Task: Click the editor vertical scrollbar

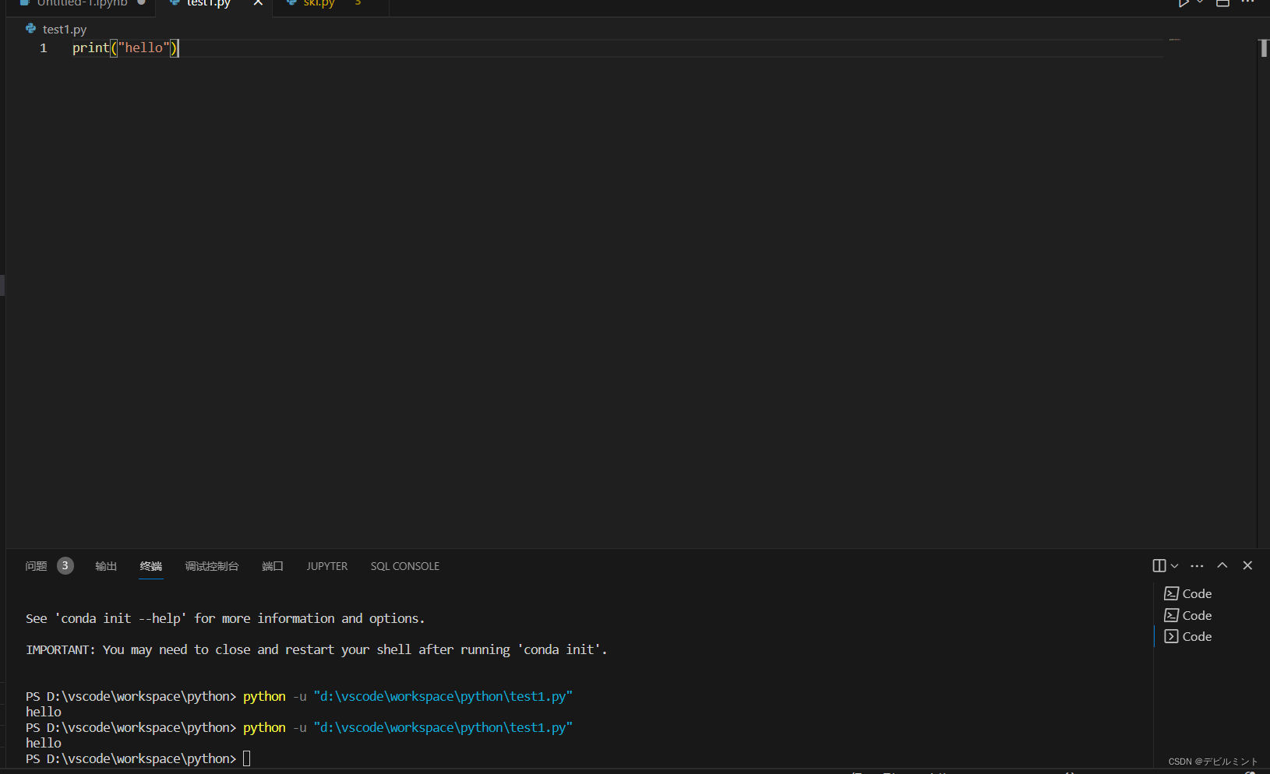Action: click(x=1263, y=47)
